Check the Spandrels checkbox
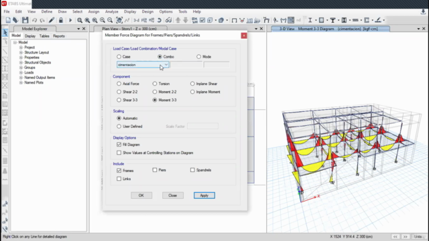Image resolution: width=429 pixels, height=241 pixels. [x=192, y=170]
